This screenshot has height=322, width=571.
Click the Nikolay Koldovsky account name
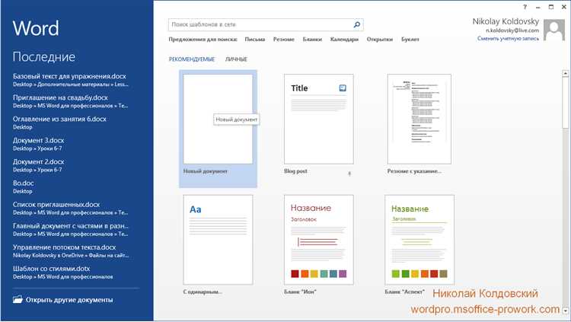click(x=506, y=21)
